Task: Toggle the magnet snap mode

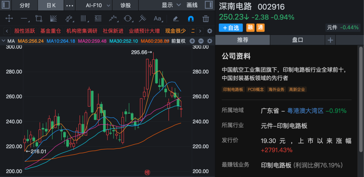Action: click(x=191, y=18)
